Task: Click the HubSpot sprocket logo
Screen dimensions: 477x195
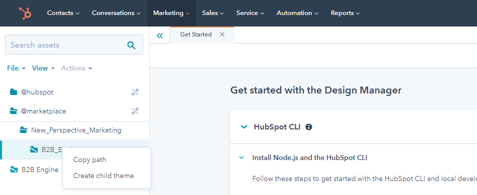Action: pos(25,13)
